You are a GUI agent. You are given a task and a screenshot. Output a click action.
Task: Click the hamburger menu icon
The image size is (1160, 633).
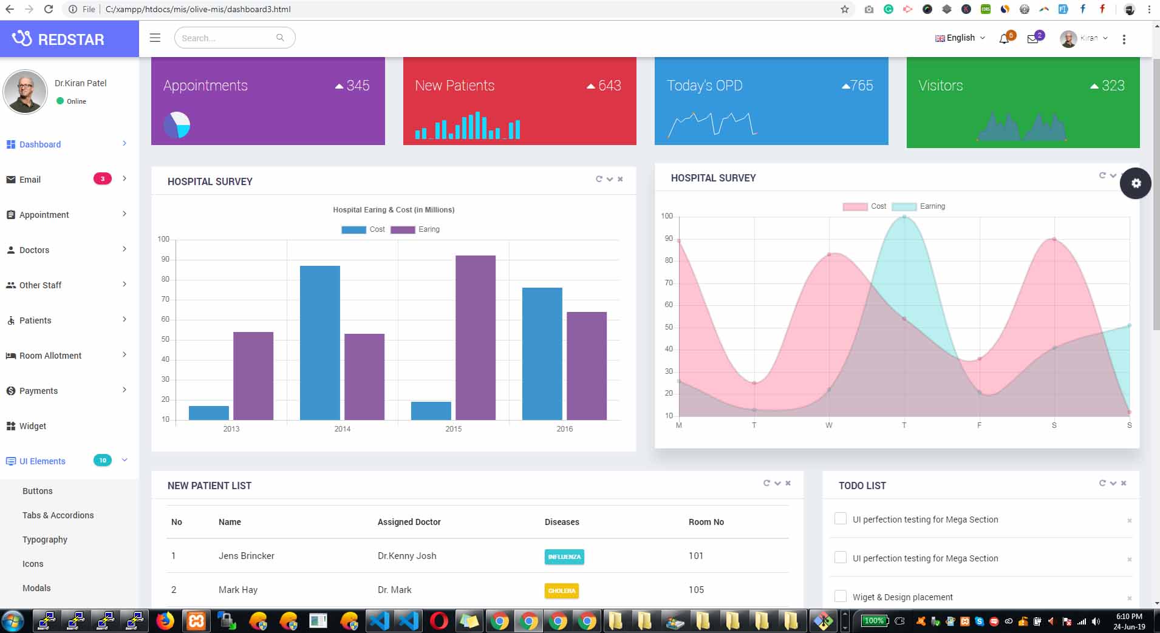[155, 38]
